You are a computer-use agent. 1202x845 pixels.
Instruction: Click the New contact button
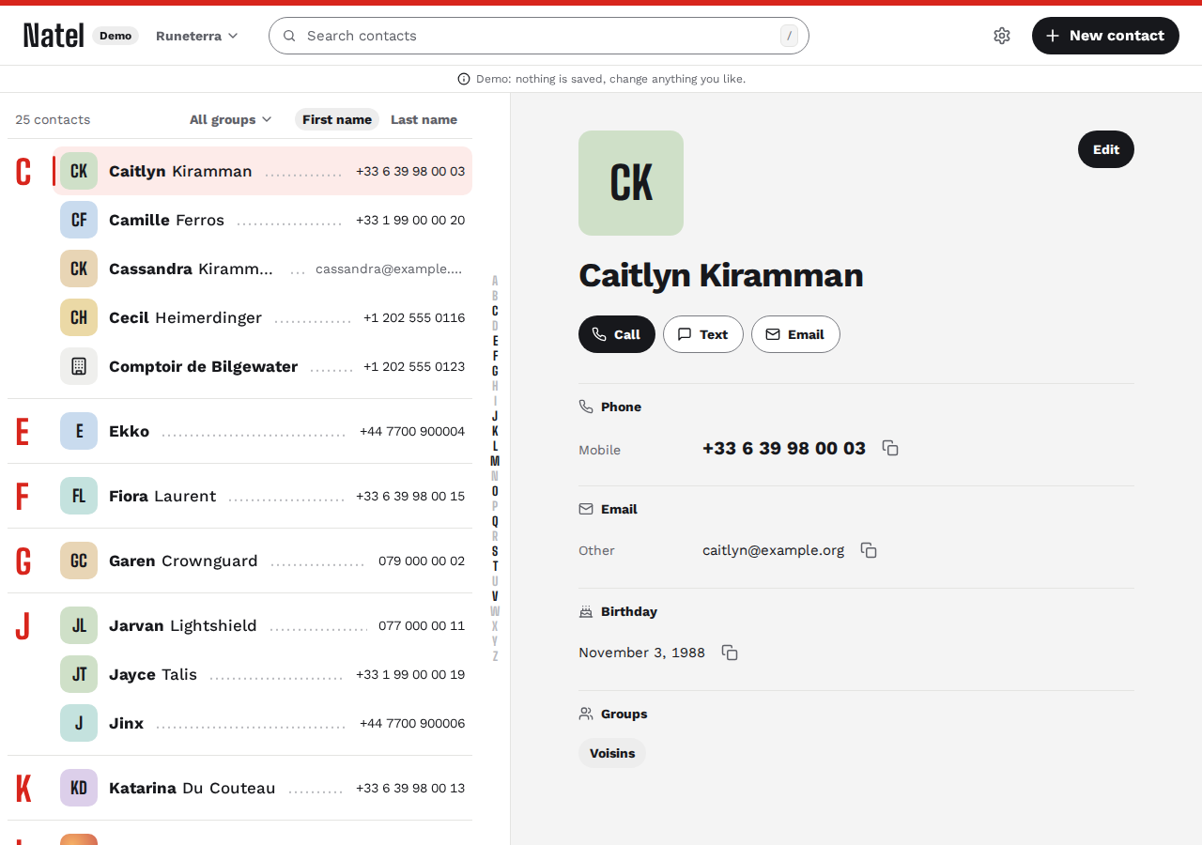tap(1105, 36)
